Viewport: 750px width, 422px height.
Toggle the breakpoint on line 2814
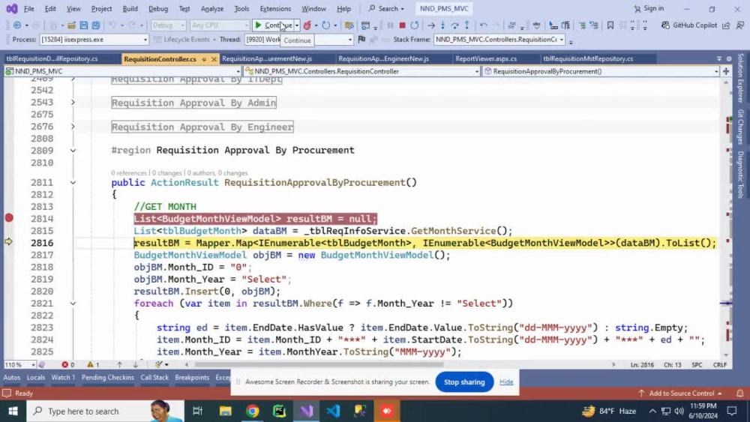pyautogui.click(x=8, y=218)
